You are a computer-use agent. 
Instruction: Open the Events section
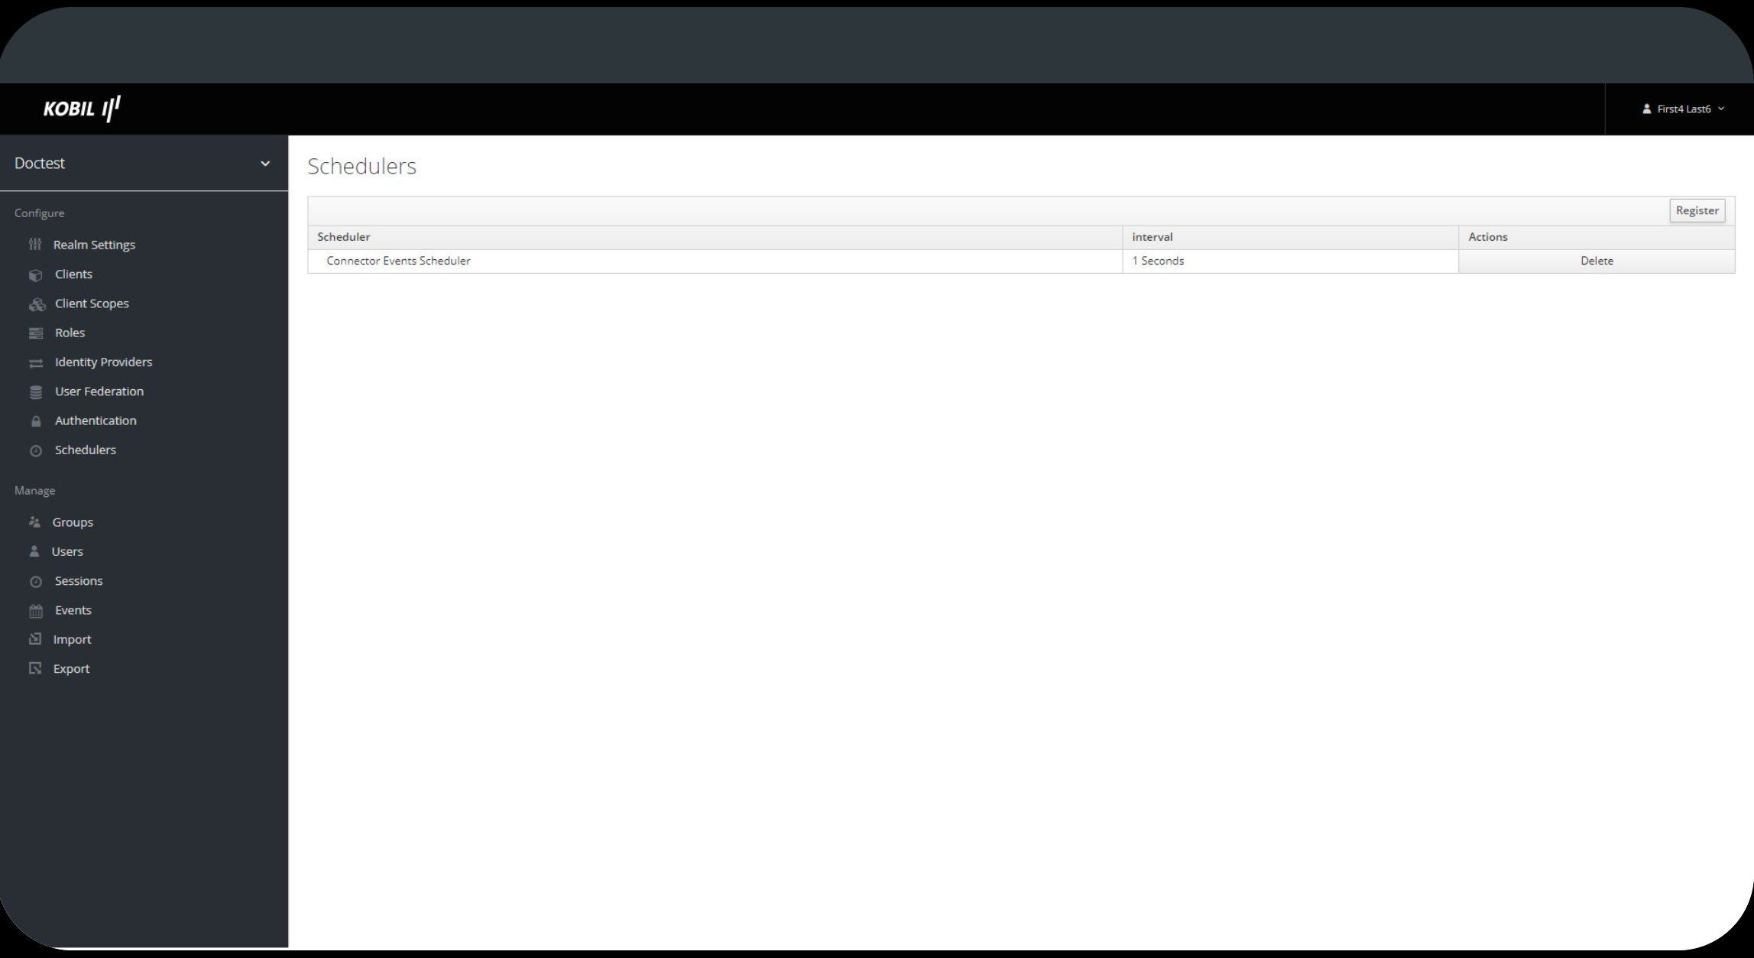tap(73, 609)
